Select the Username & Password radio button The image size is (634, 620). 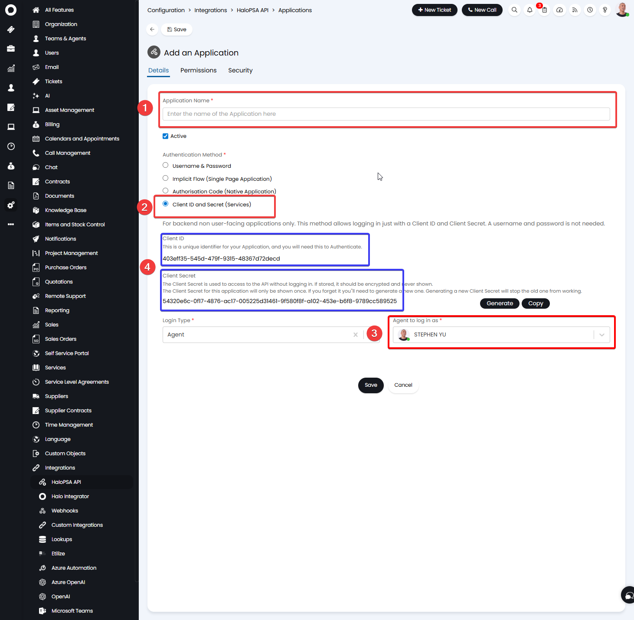point(165,165)
